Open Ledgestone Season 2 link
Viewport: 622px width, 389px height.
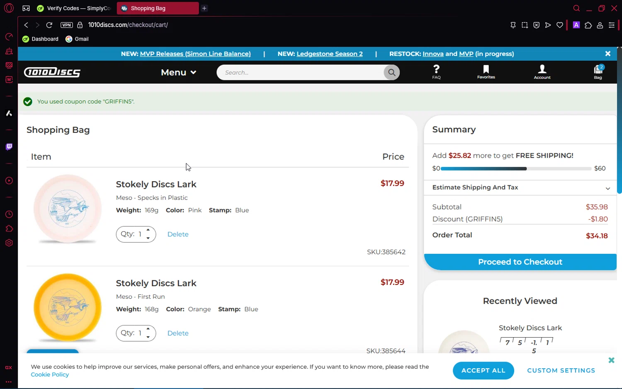click(x=330, y=54)
